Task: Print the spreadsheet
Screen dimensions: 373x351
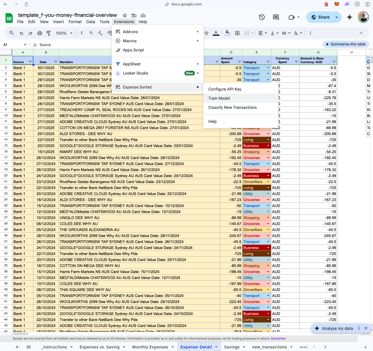Action: click(40, 33)
